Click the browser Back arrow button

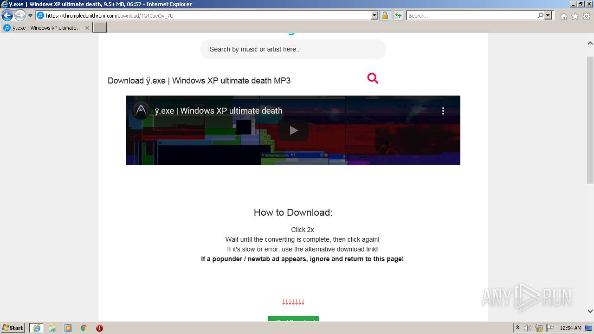(7, 16)
